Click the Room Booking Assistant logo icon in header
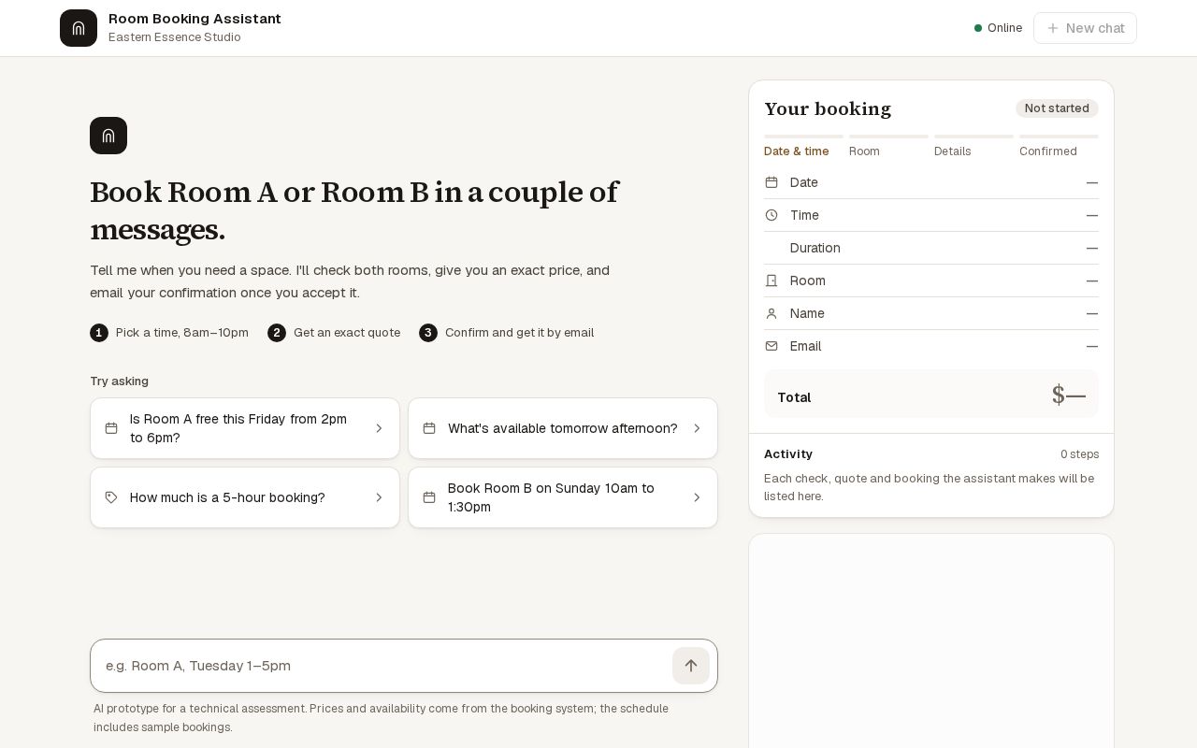 click(x=79, y=28)
